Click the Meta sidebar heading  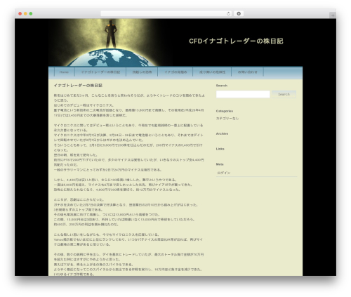click(x=220, y=164)
